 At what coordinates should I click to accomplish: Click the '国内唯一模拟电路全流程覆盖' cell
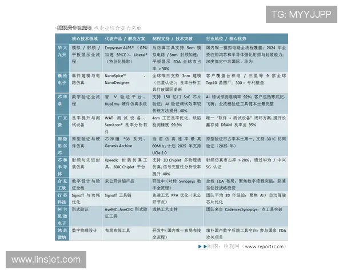coord(246,58)
